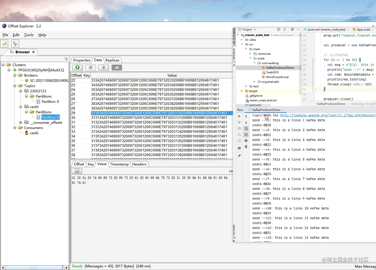Click the Offset column header
The width and height of the screenshot is (376, 270).
[x=76, y=75]
